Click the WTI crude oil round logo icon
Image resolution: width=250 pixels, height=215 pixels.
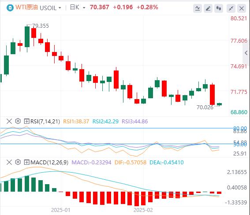(10, 7)
